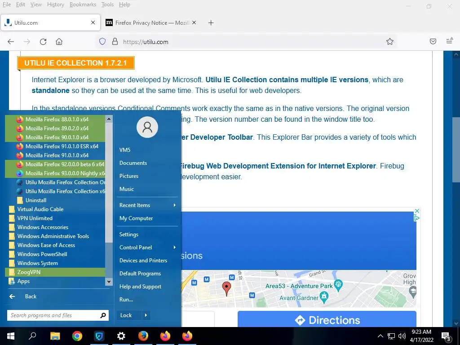Viewport: 460px width, 345px height.
Task: Click the Firefox forward arrow button
Action: coord(27,42)
